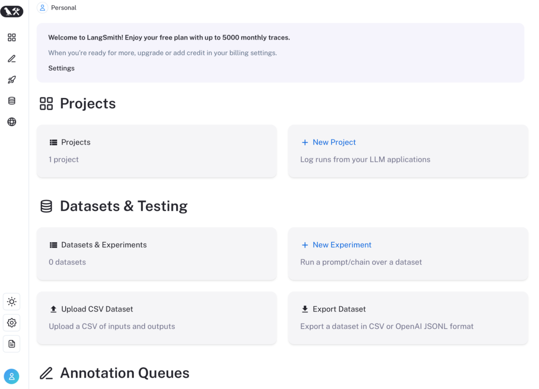Click the LangSmith logo icon
Viewport: 539px width, 389px height.
tap(12, 11)
